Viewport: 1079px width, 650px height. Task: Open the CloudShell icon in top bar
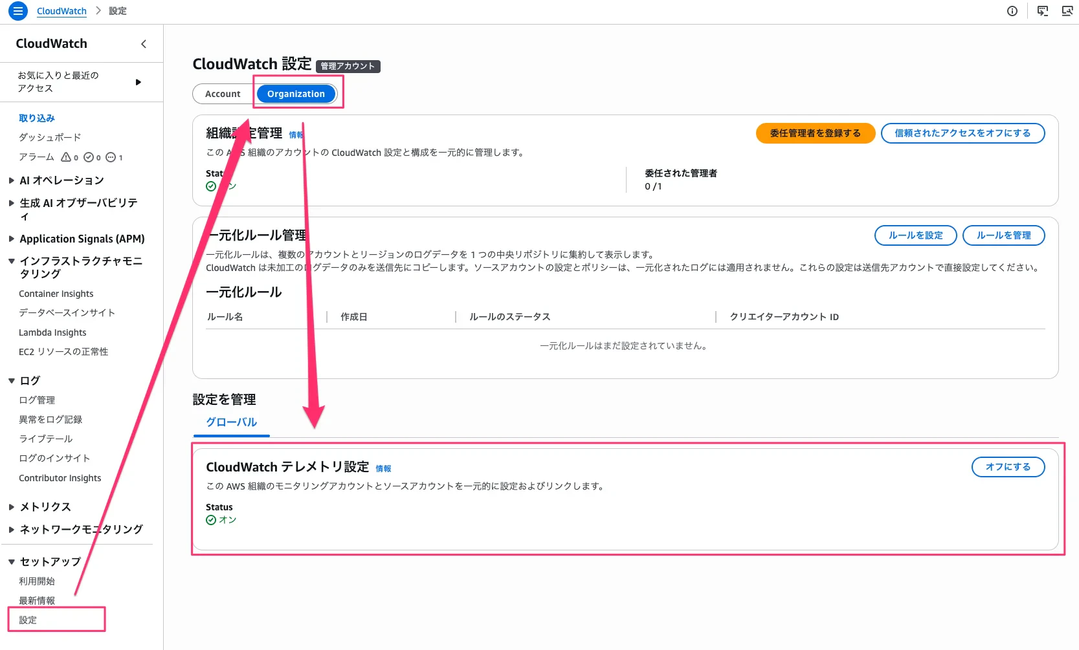point(1043,11)
